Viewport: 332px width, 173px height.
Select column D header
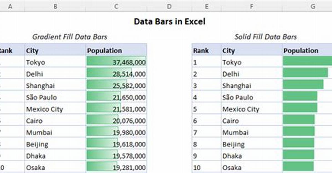(x=169, y=6)
